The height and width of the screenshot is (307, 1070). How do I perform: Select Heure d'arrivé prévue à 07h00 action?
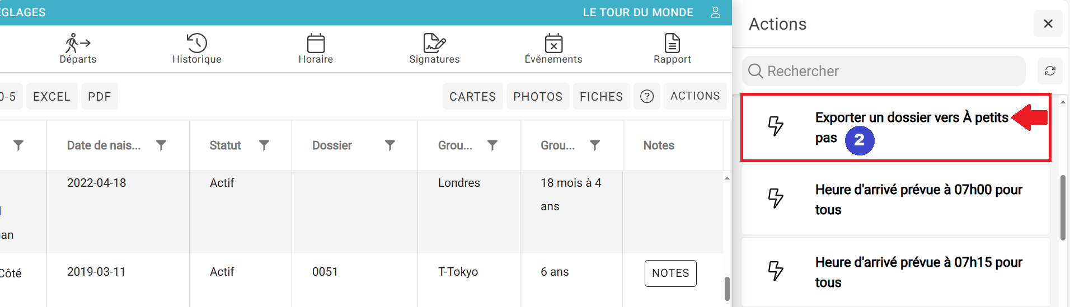pyautogui.click(x=895, y=200)
